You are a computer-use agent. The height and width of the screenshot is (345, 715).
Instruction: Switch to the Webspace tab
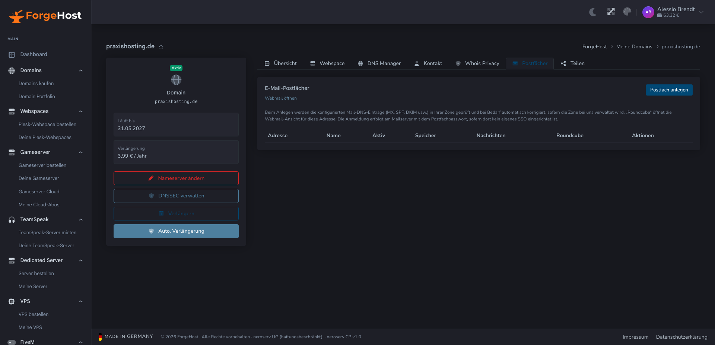pyautogui.click(x=327, y=64)
